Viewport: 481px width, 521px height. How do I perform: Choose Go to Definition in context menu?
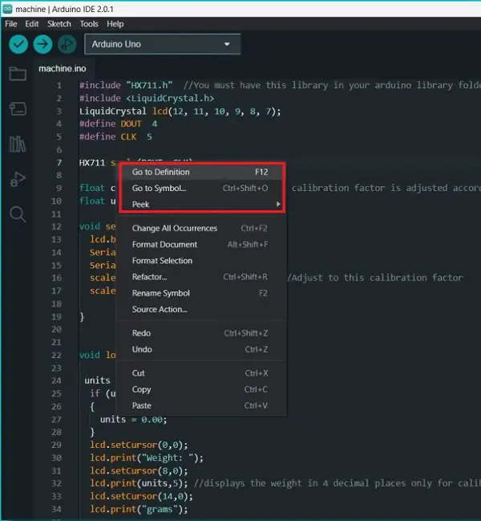[x=202, y=172]
